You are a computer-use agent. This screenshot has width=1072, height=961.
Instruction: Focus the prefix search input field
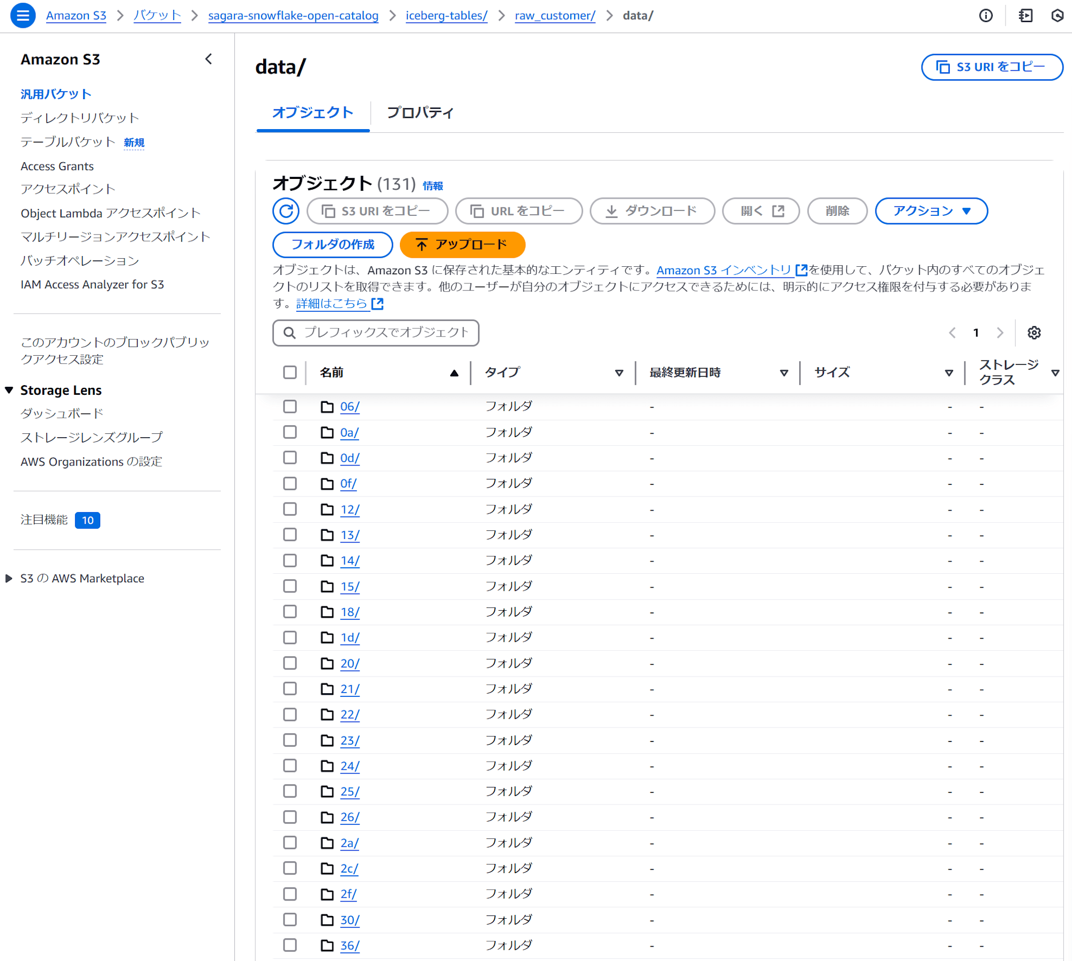point(376,333)
